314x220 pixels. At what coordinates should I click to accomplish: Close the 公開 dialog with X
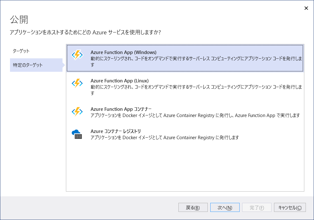pos(306,8)
